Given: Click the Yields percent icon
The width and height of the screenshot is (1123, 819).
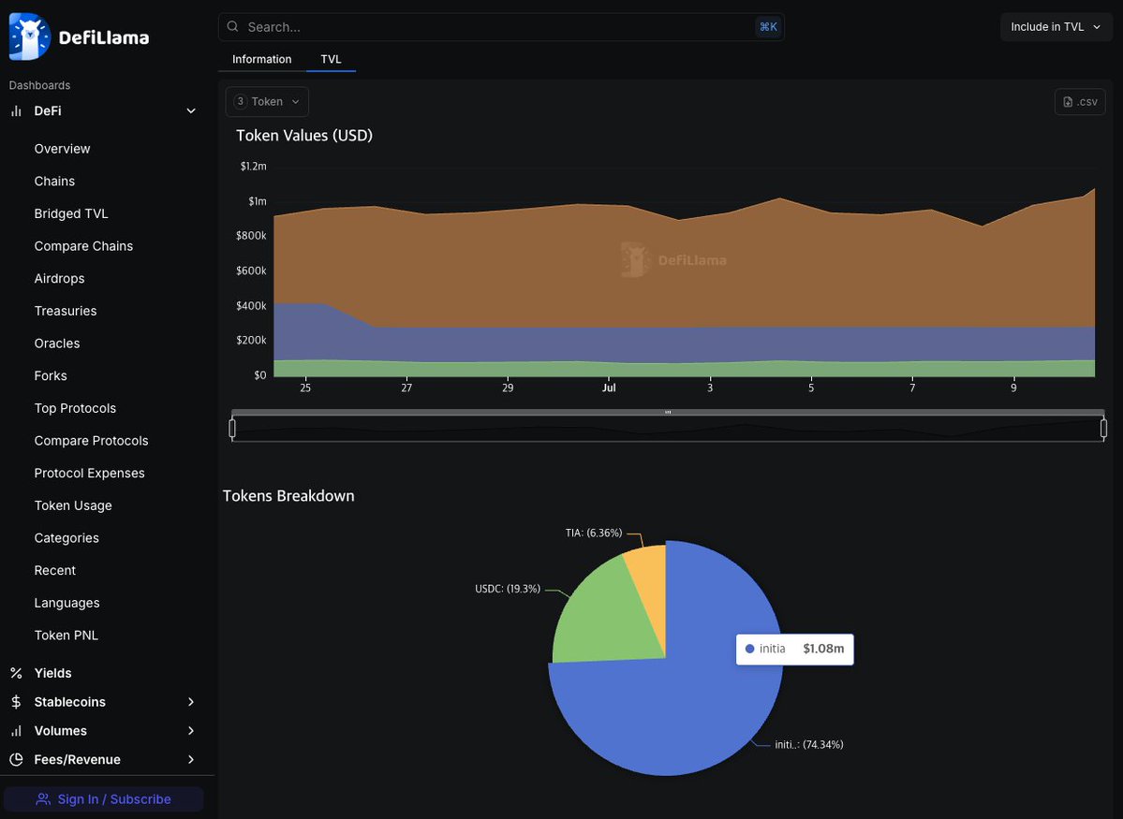Looking at the screenshot, I should point(16,673).
